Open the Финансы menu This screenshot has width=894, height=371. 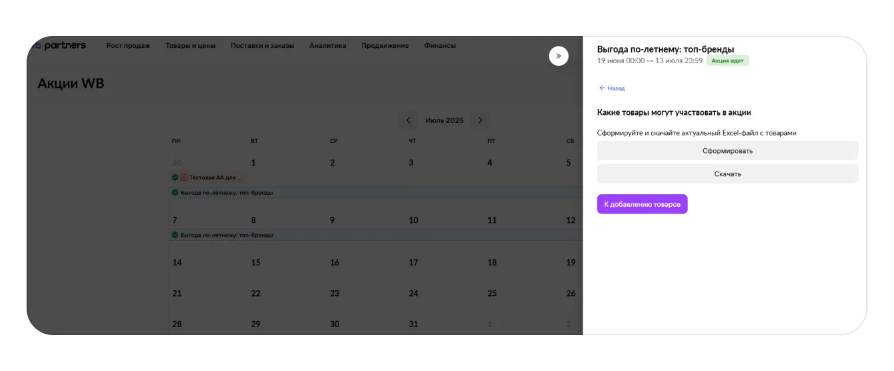[440, 46]
